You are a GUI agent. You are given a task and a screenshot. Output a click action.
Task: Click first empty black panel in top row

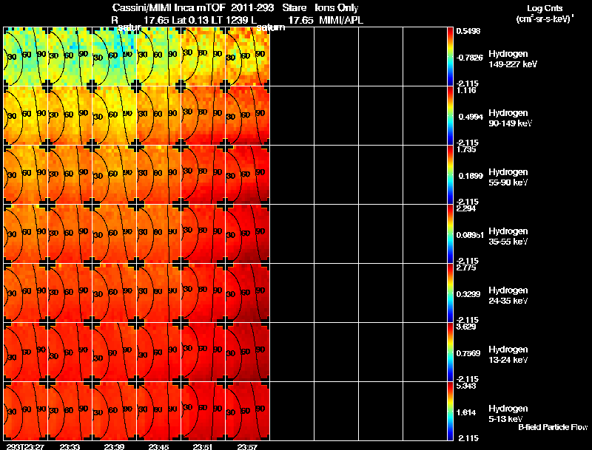[292, 57]
